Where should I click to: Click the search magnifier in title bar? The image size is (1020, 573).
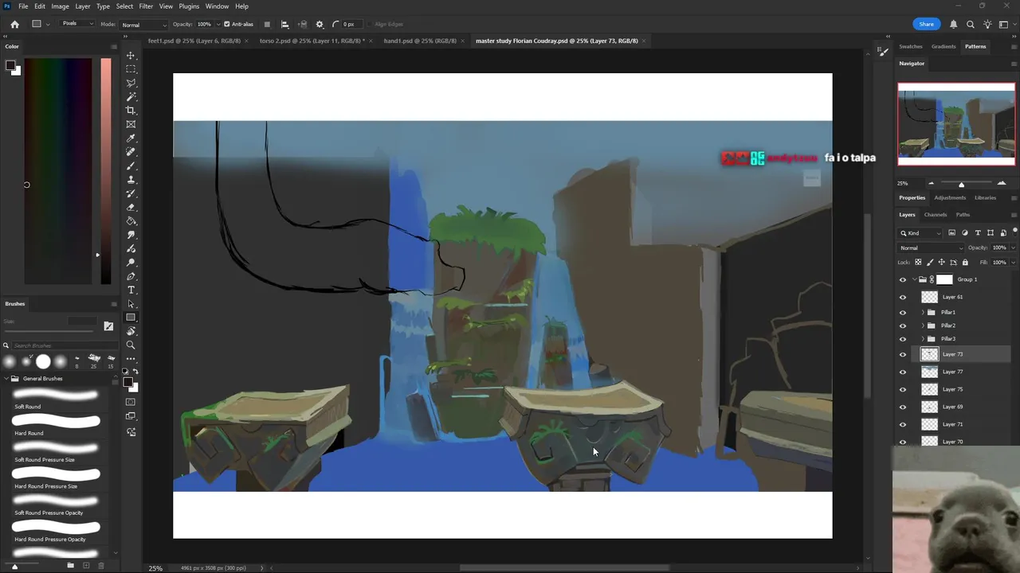pyautogui.click(x=971, y=24)
